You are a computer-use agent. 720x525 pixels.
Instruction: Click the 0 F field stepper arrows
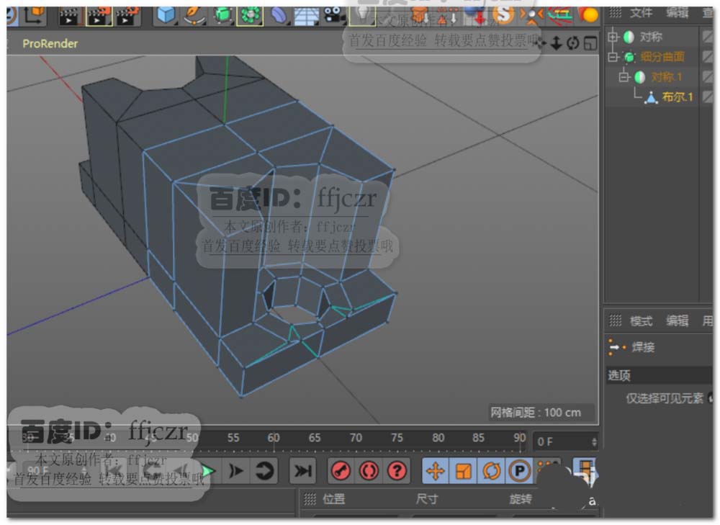tap(594, 442)
